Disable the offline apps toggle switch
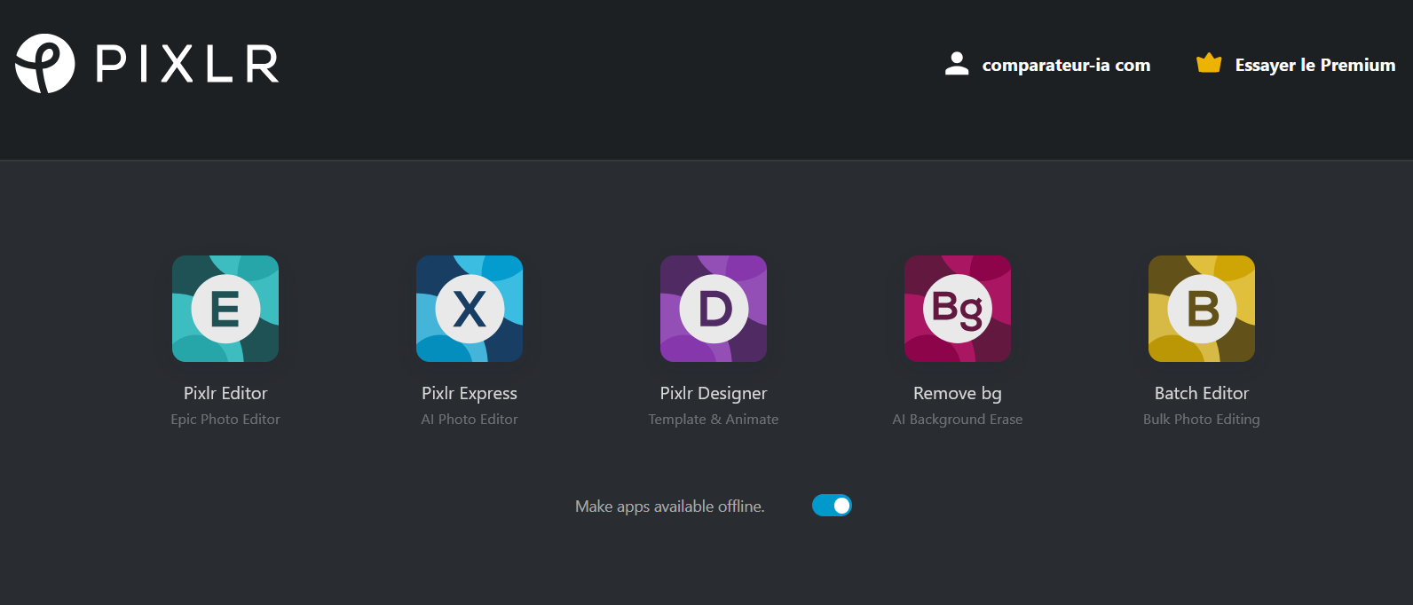Image resolution: width=1413 pixels, height=605 pixels. coord(832,506)
